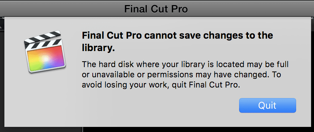Image resolution: width=314 pixels, height=132 pixels.
Task: Click the Final Cut Pro clapperboard icon
Action: point(45,52)
